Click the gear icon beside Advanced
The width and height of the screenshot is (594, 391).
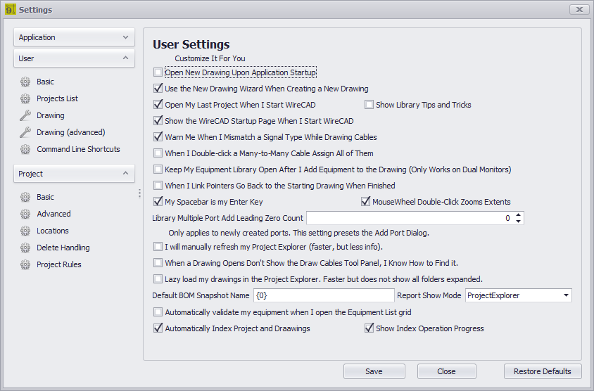click(x=25, y=214)
